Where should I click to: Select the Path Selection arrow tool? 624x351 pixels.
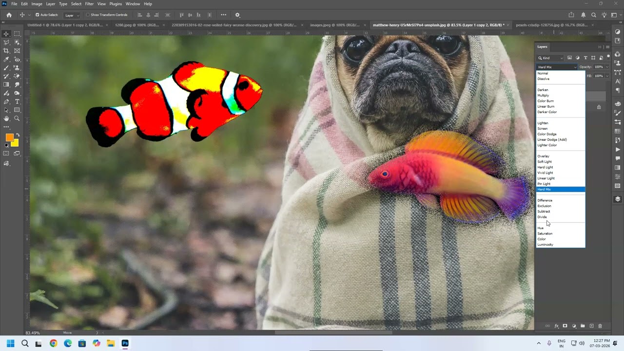coord(6,110)
